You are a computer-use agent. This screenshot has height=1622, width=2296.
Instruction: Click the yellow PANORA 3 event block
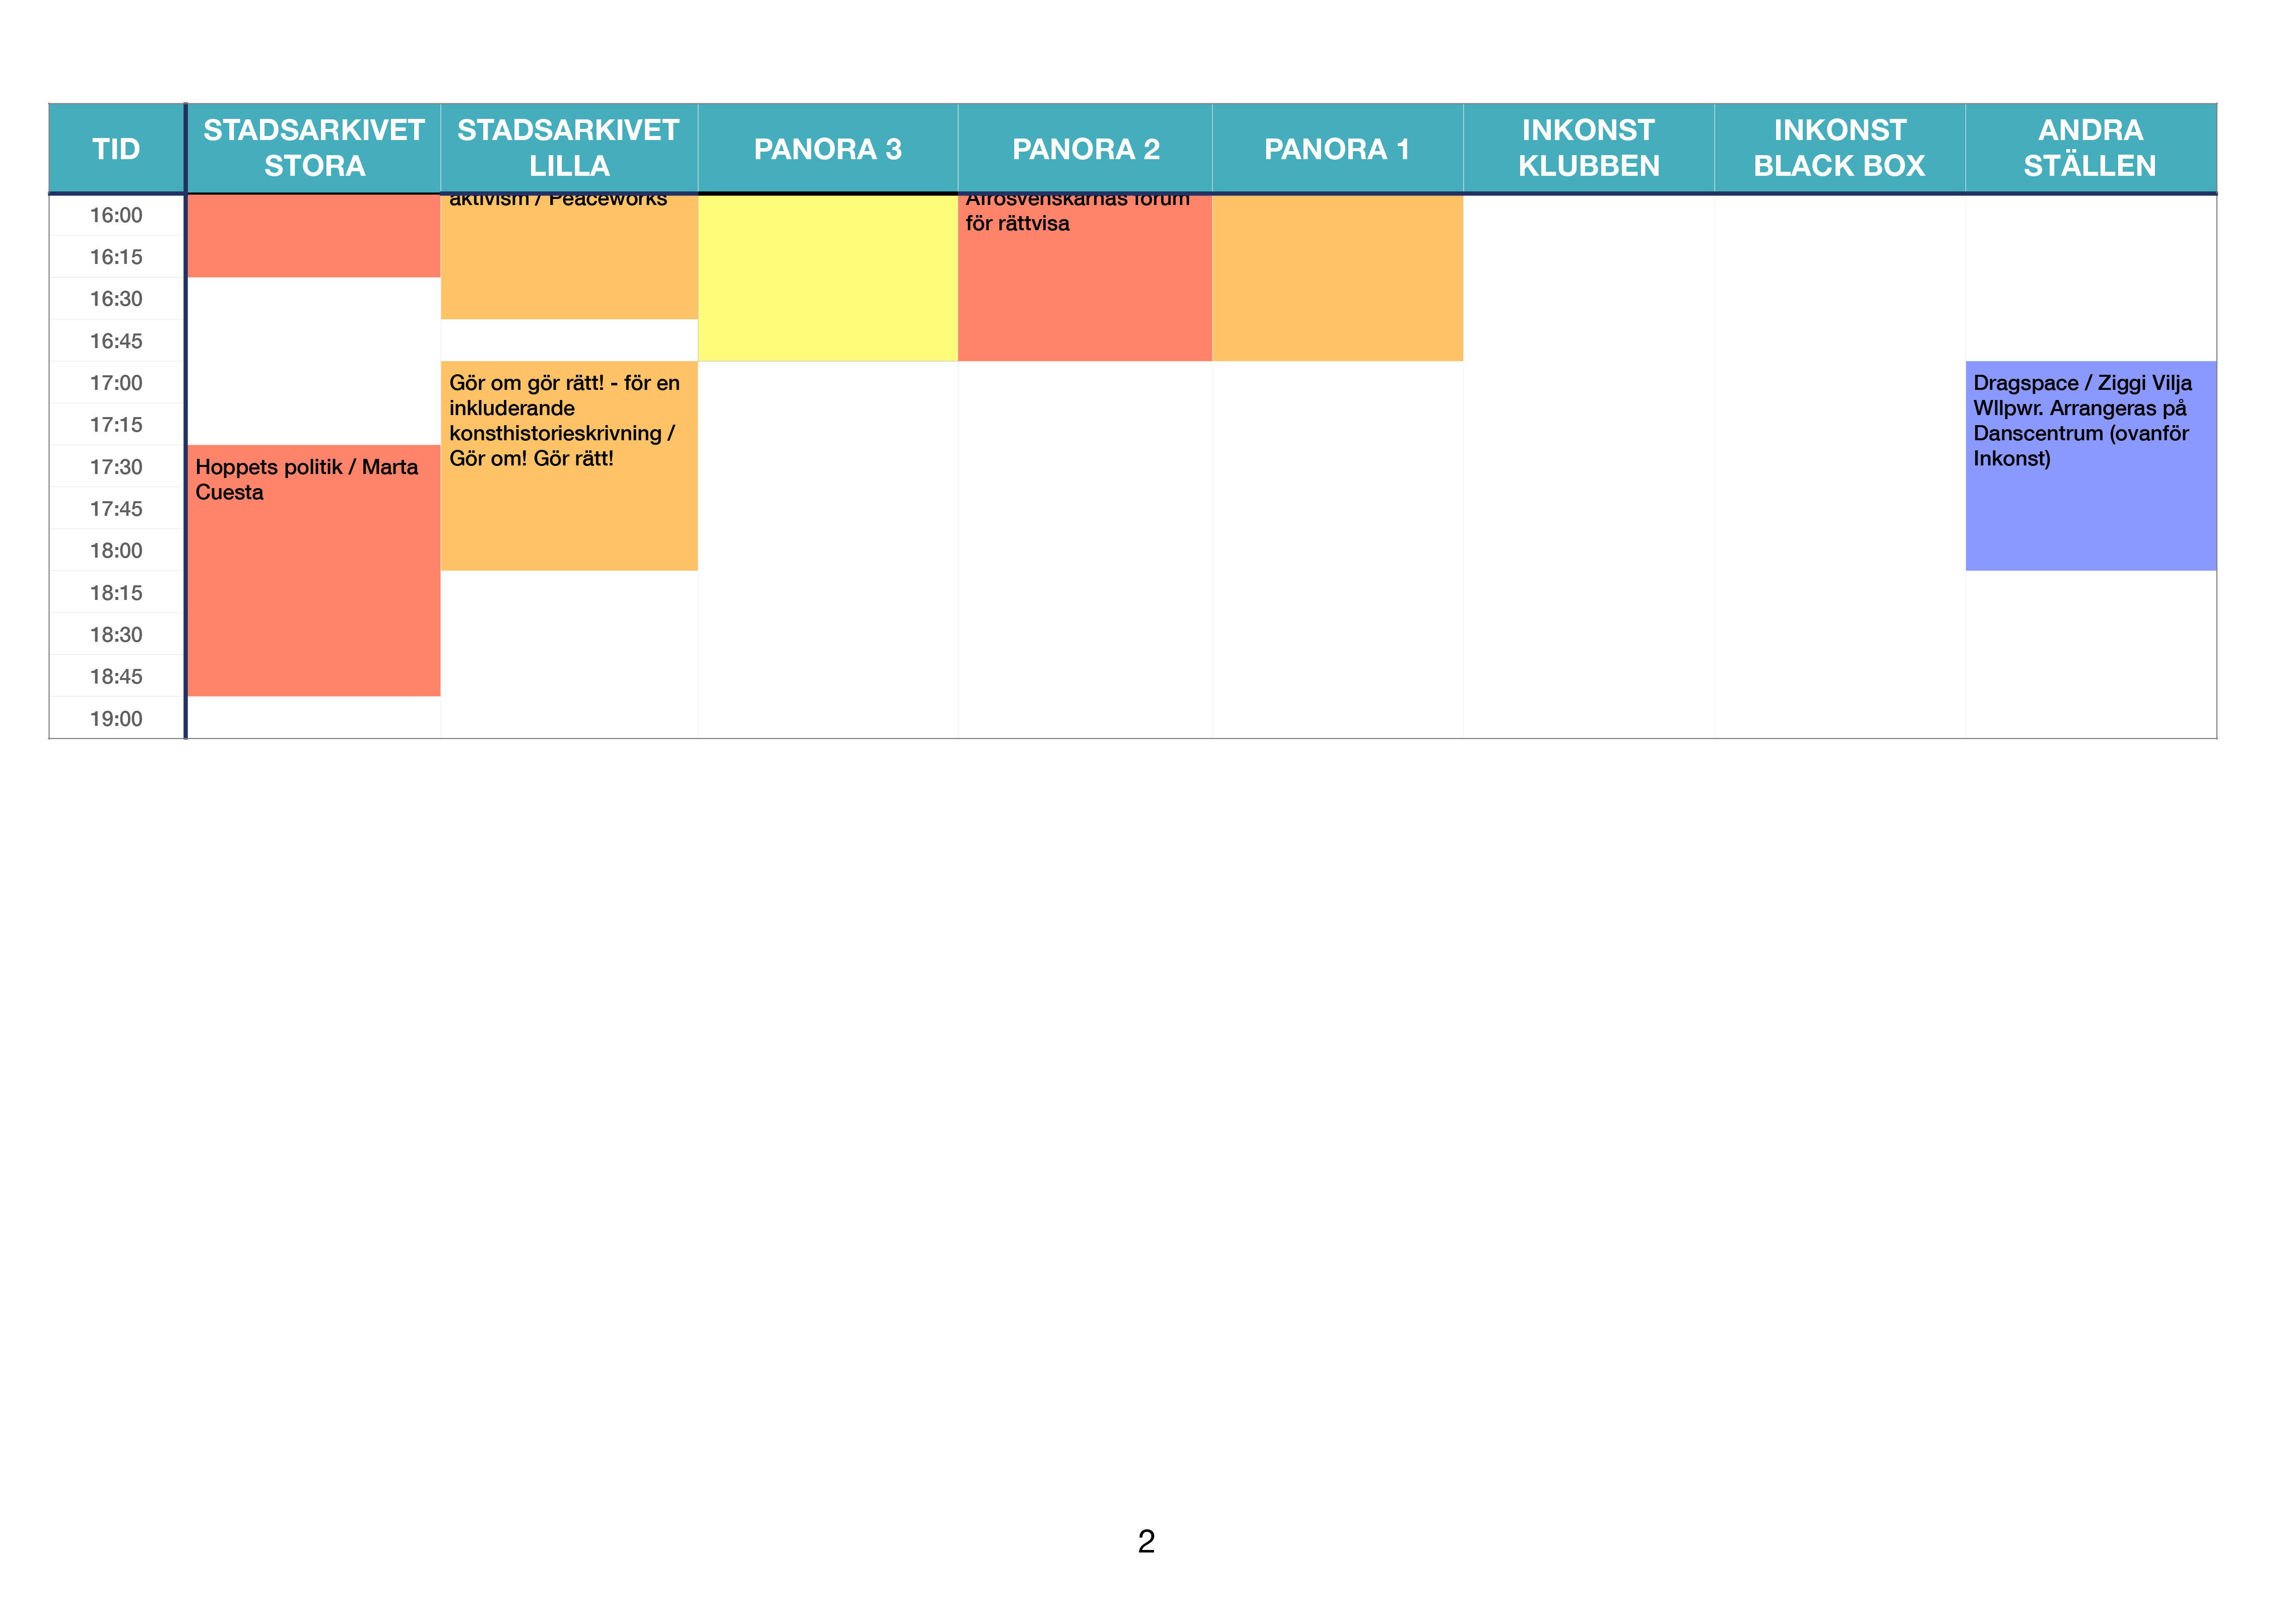(827, 278)
